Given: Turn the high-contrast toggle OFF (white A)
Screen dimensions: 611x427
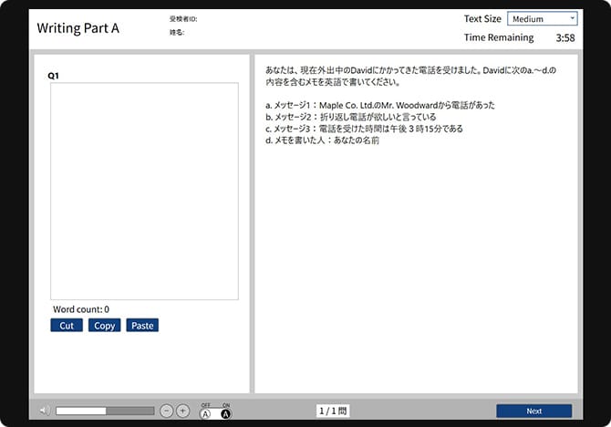Looking at the screenshot, I should click(x=206, y=414).
